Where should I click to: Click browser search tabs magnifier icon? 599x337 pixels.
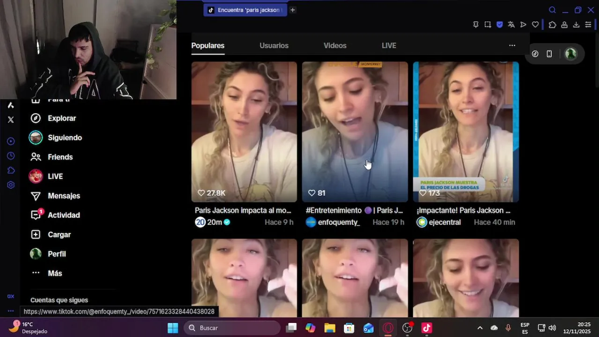click(x=552, y=10)
